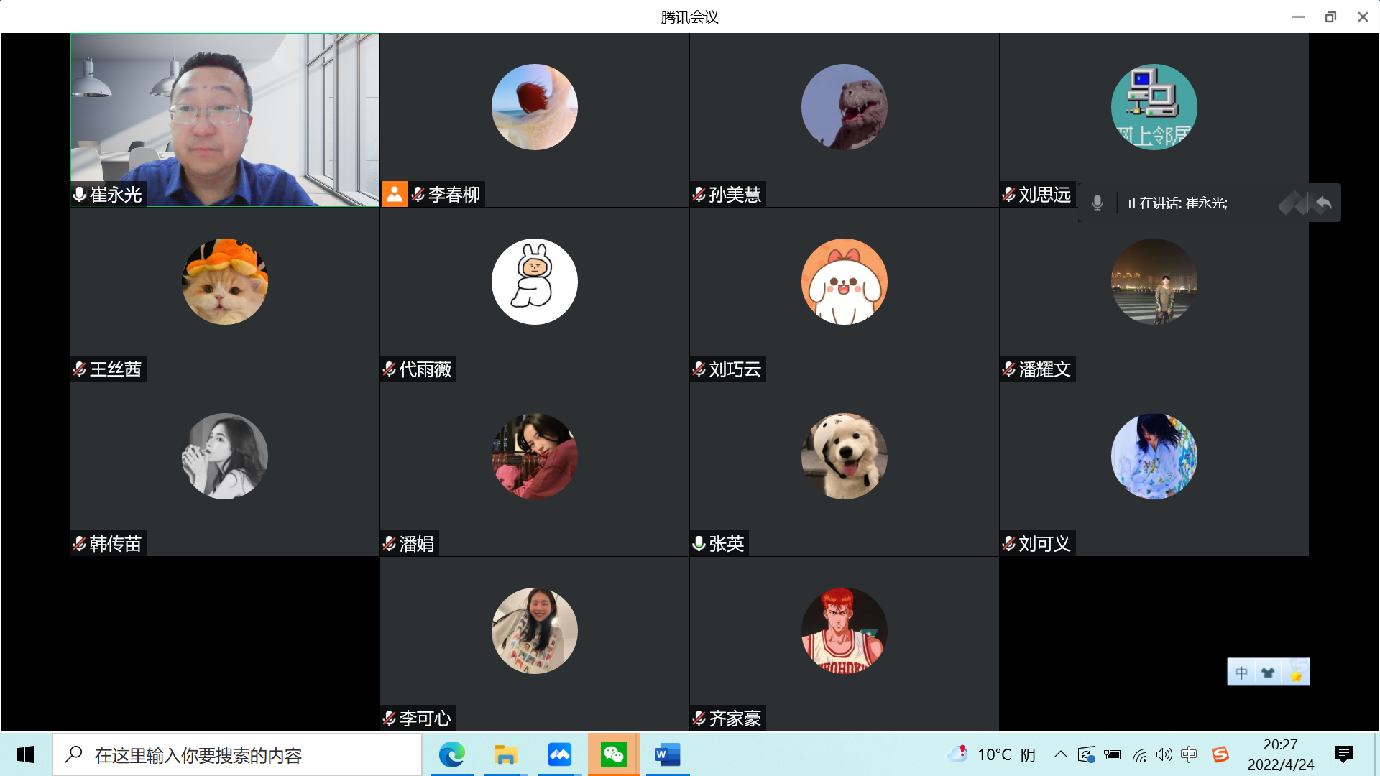This screenshot has height=776, width=1380.
Task: Click muted mic icon next to 刘思远
Action: (1008, 195)
